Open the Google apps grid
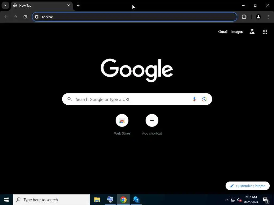274x205 pixels. (265, 31)
